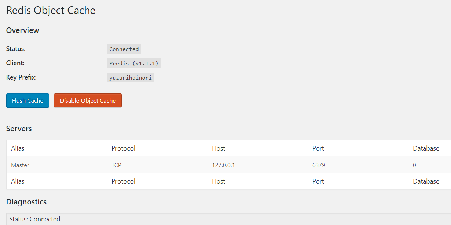This screenshot has width=451, height=225.
Task: Click the Protocol column header in top row
Action: (123, 148)
